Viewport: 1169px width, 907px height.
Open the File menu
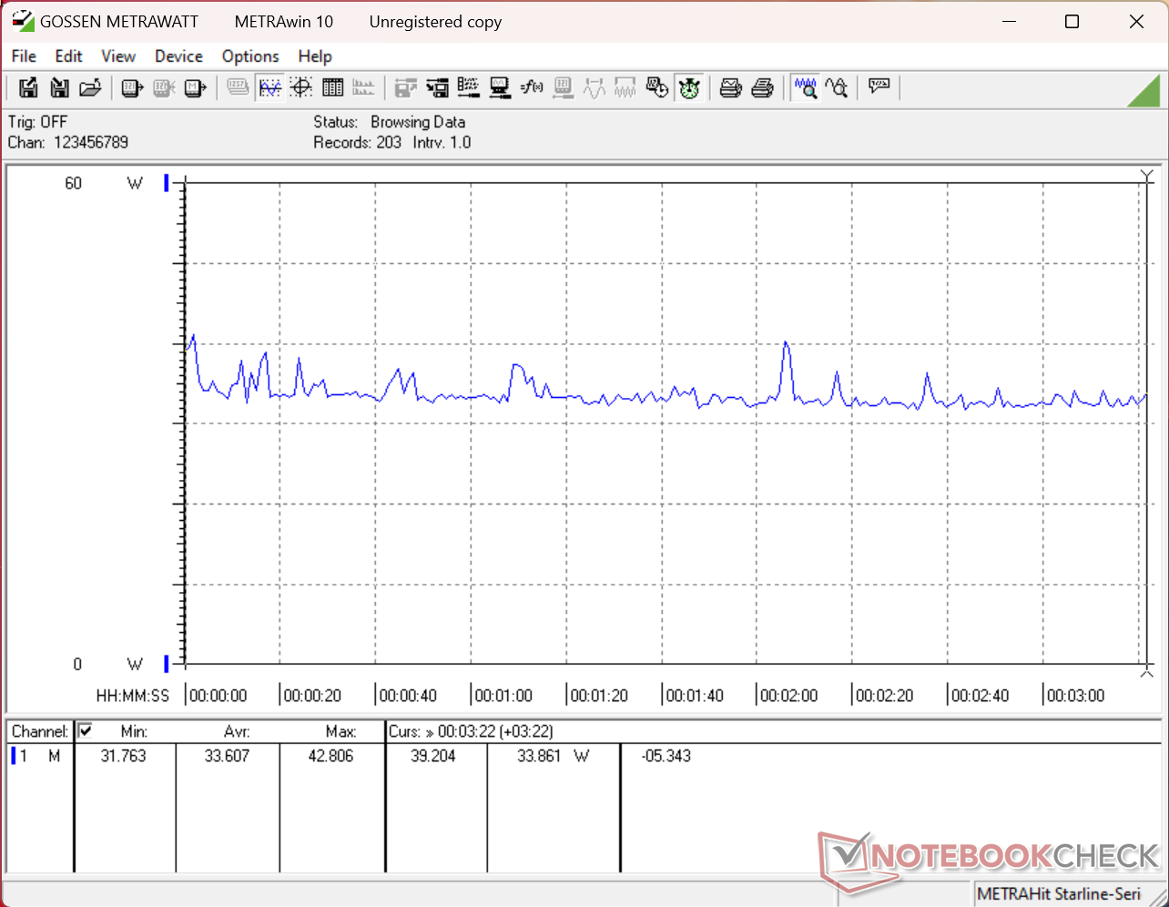pyautogui.click(x=24, y=56)
